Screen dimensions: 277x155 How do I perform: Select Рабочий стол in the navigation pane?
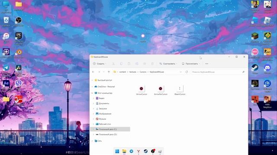103,124
